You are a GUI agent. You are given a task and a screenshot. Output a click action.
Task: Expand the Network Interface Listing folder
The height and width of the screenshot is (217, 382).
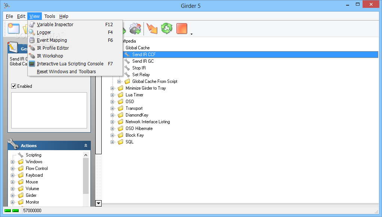point(112,122)
